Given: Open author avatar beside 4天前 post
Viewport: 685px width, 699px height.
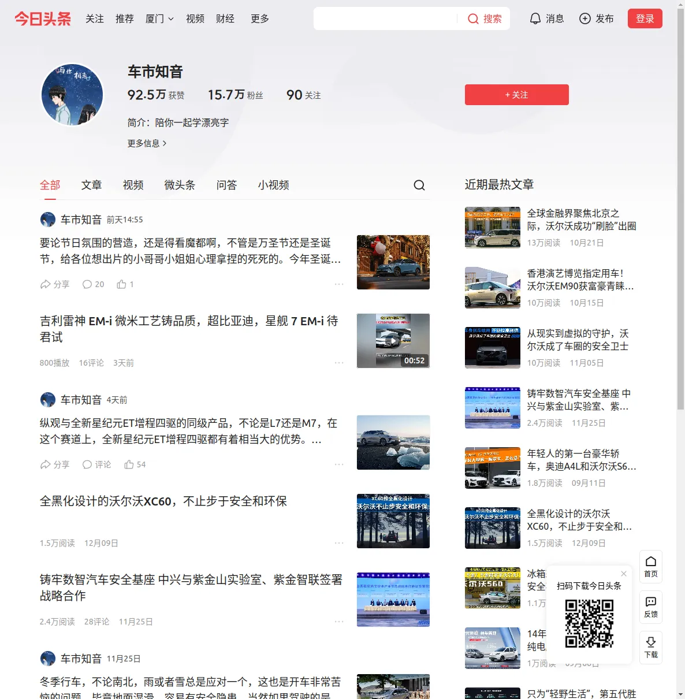Looking at the screenshot, I should (x=47, y=400).
